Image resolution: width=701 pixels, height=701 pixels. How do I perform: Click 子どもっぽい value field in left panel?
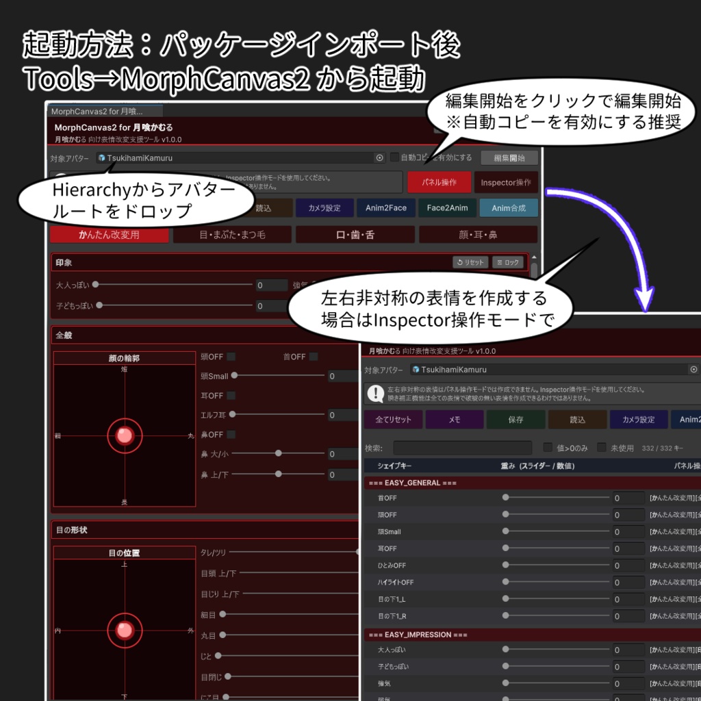(271, 306)
